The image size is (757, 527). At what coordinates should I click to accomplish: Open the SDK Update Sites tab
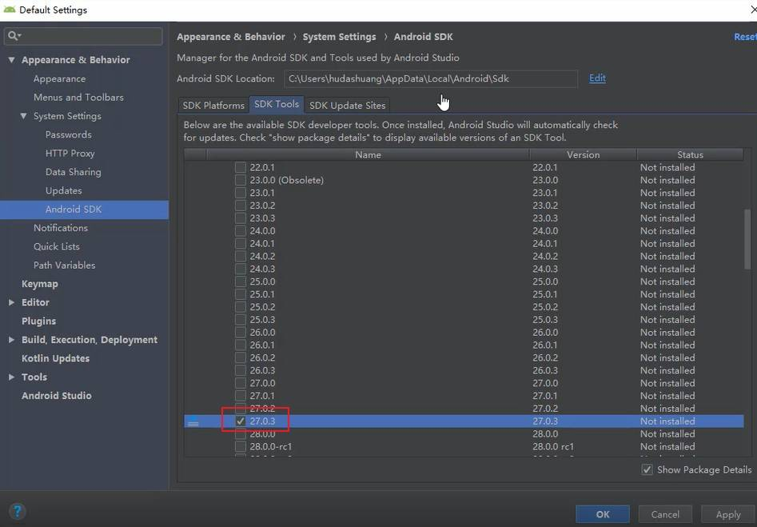point(347,106)
